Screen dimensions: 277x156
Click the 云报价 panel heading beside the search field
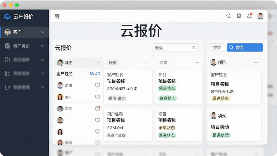(63, 48)
